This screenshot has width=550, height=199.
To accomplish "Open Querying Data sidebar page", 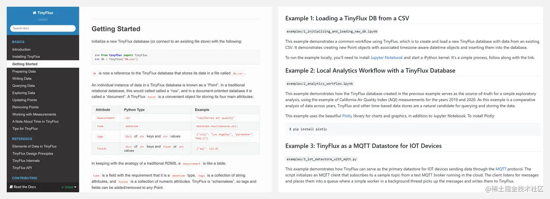I will [24, 86].
